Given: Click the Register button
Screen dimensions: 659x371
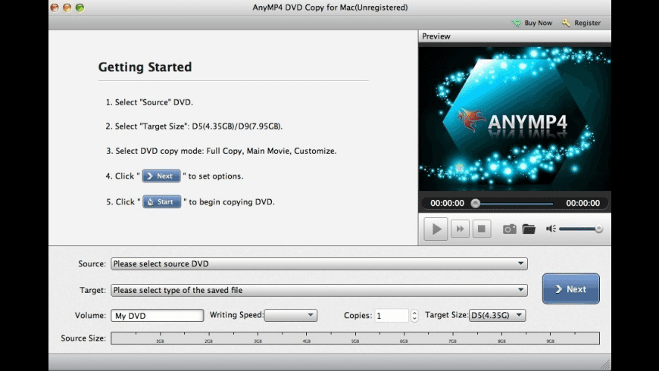Looking at the screenshot, I should tap(581, 23).
